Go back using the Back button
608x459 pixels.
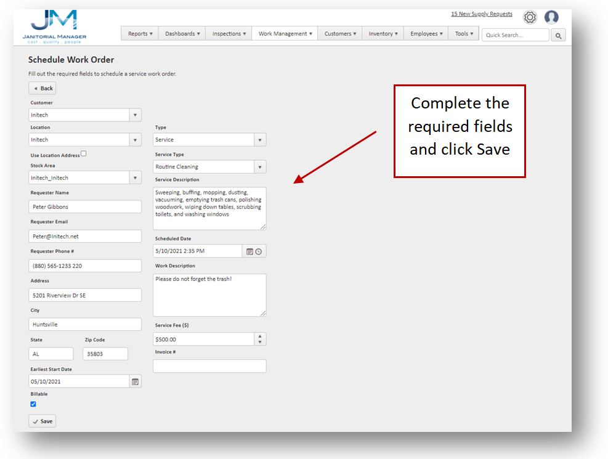pos(43,88)
